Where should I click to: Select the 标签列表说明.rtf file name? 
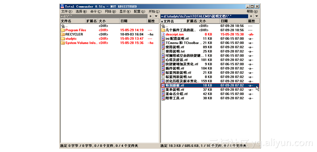[178, 73]
